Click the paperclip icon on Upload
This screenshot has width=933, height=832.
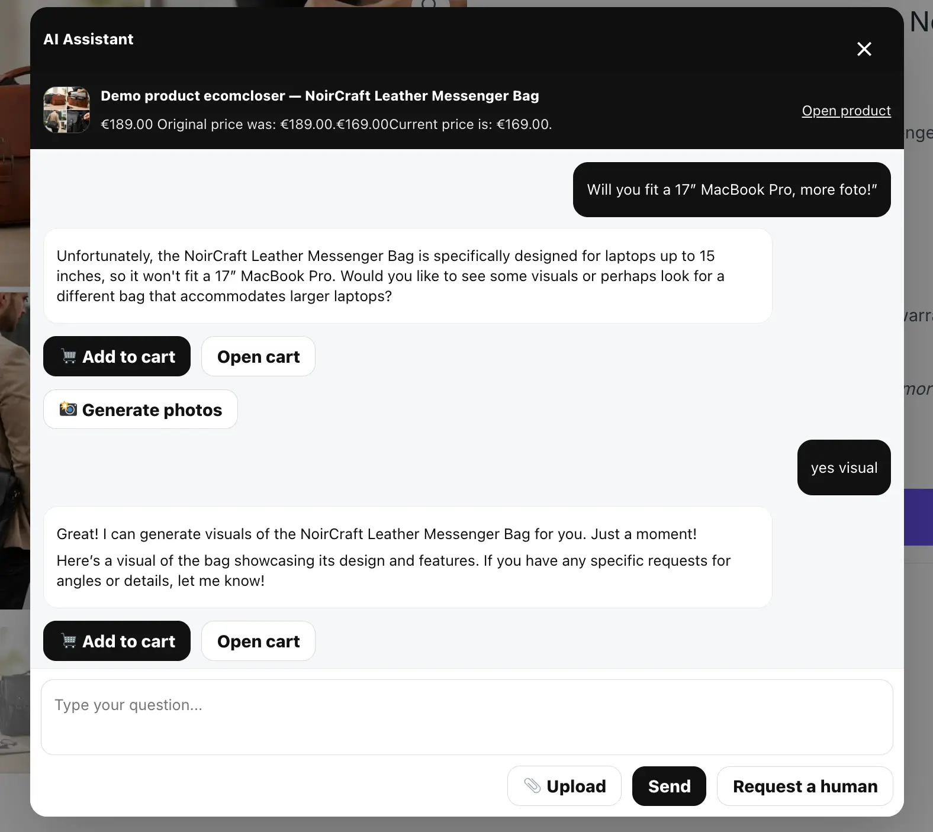click(532, 786)
